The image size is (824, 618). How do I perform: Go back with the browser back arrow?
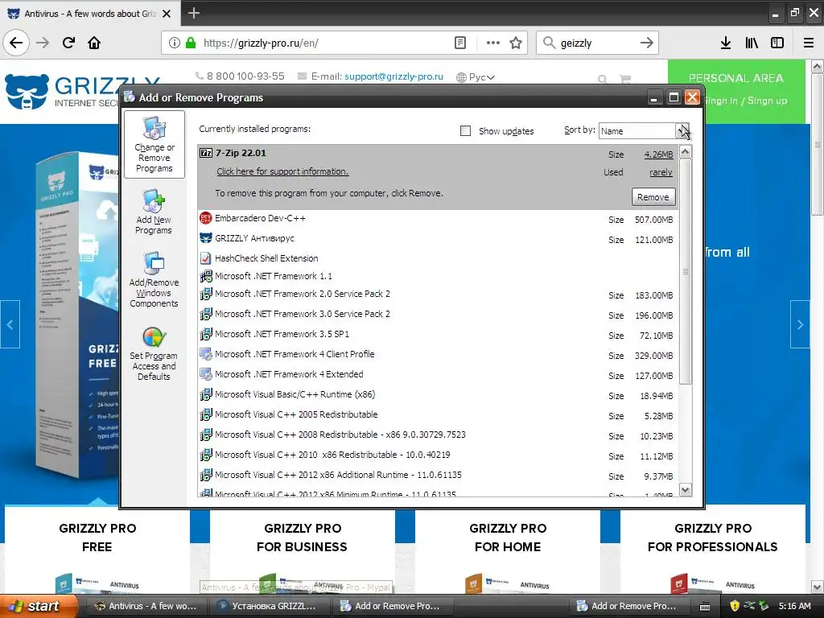(x=16, y=43)
